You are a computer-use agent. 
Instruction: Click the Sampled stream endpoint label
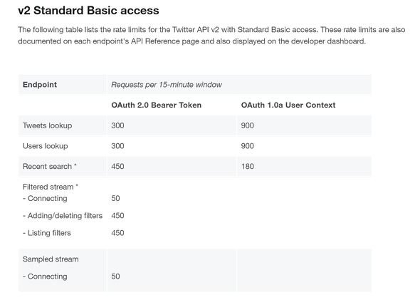51,259
